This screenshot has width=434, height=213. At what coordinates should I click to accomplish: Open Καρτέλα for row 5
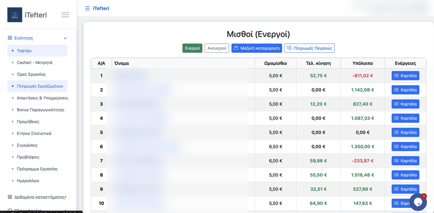click(x=405, y=132)
